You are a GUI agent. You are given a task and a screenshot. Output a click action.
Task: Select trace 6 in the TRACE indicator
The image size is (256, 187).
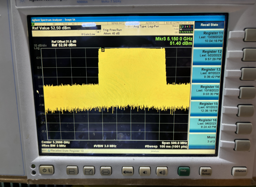(192, 26)
